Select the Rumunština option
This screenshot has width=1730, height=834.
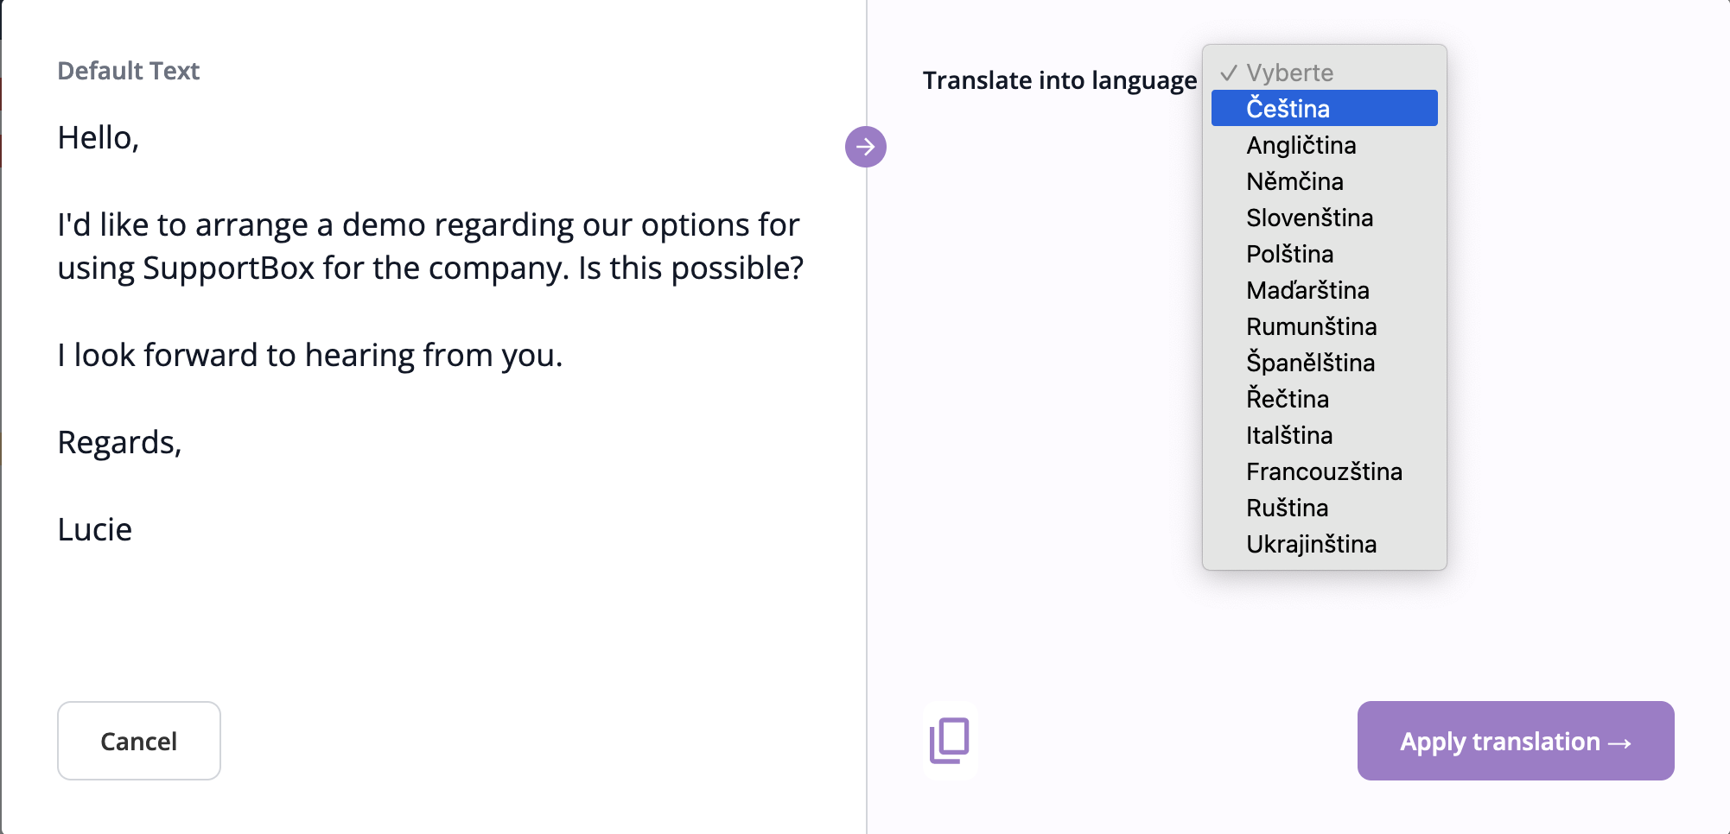[1311, 326]
